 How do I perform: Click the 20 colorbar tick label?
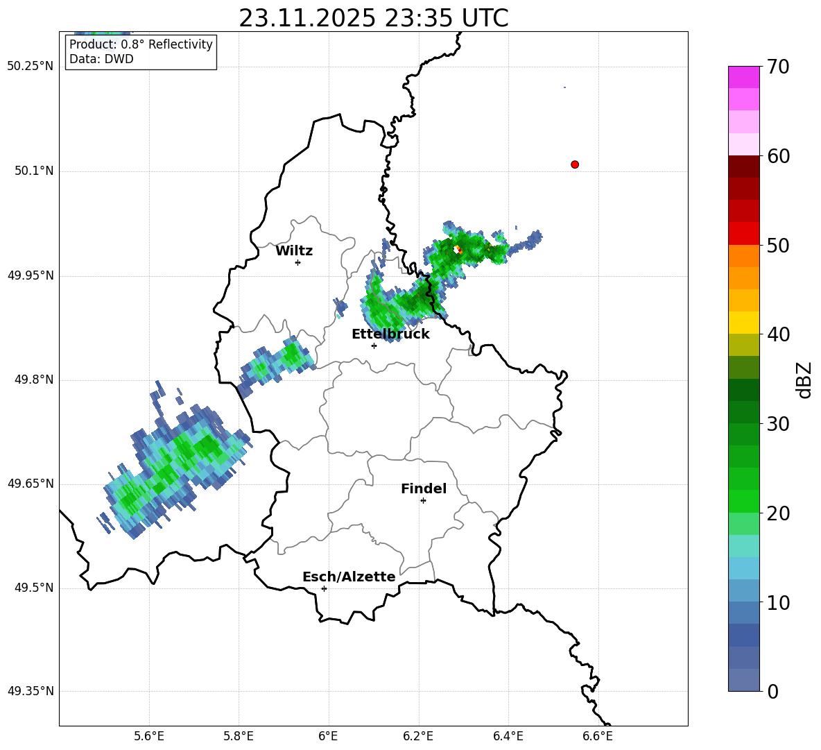coord(777,513)
